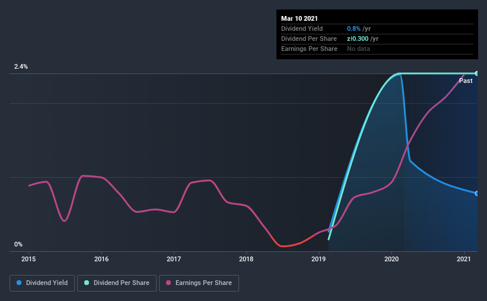Click the 0.8% dividend yield value in tooltip
This screenshot has height=301, width=487.
pos(354,28)
